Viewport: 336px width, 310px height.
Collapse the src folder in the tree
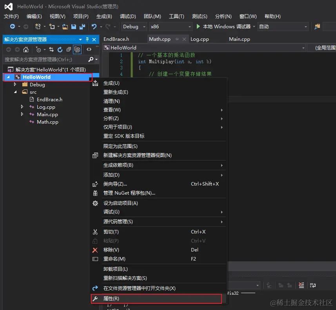tap(15, 92)
